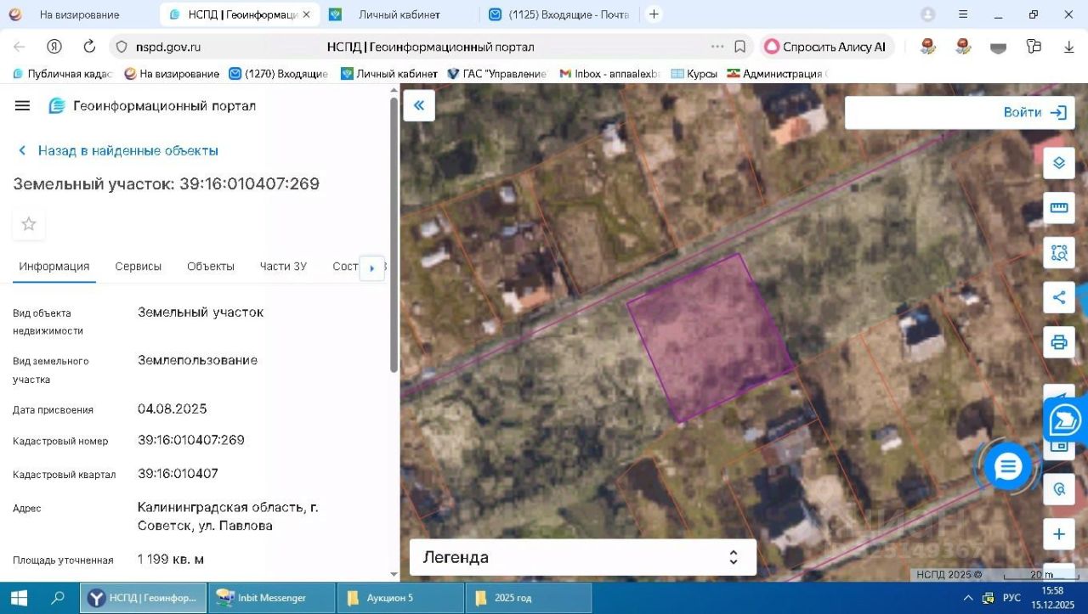This screenshot has height=614, width=1088.
Task: Open the portal hamburger menu
Action: click(x=23, y=105)
